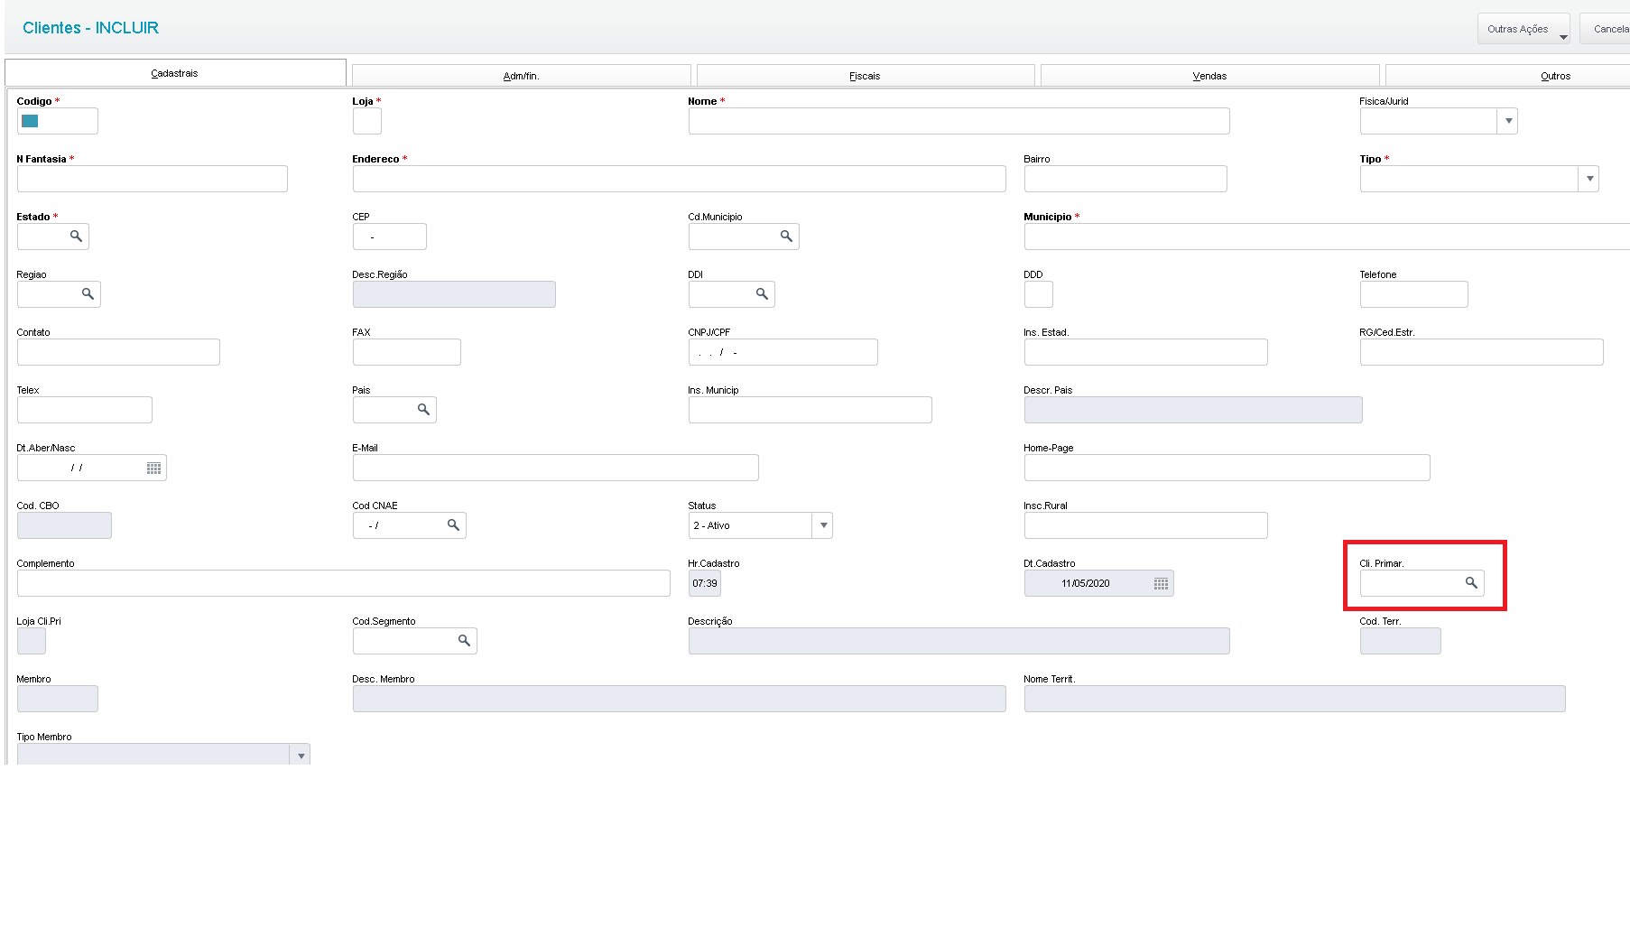Open the Vendas tab
1630x928 pixels.
(x=1210, y=76)
